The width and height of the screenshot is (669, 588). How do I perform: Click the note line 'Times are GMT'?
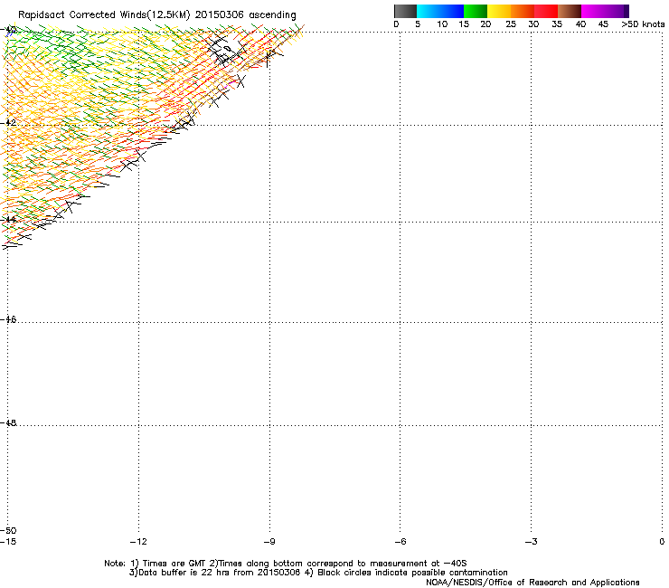174,564
